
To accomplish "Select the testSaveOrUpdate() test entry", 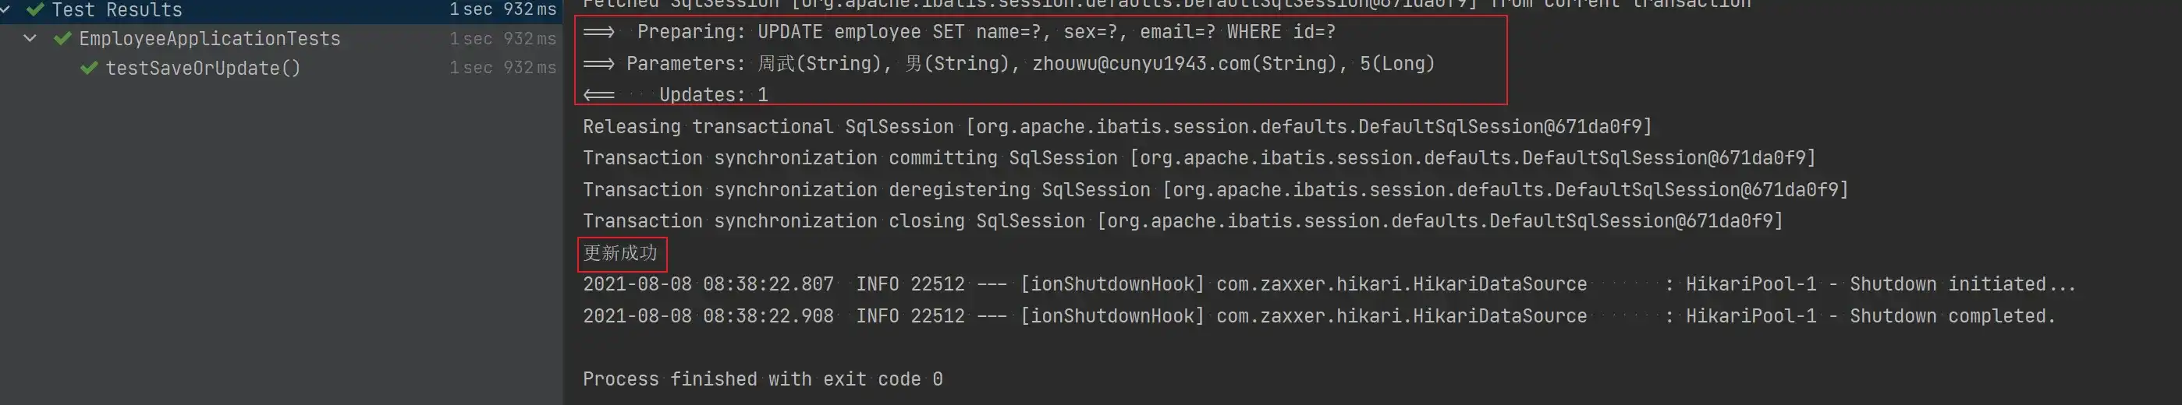I will coord(204,68).
